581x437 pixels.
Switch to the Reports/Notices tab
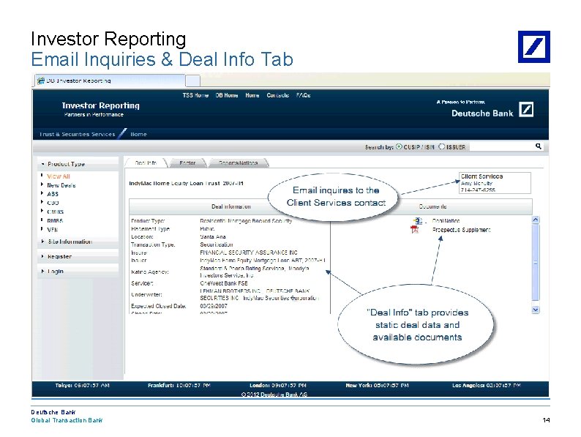238,163
